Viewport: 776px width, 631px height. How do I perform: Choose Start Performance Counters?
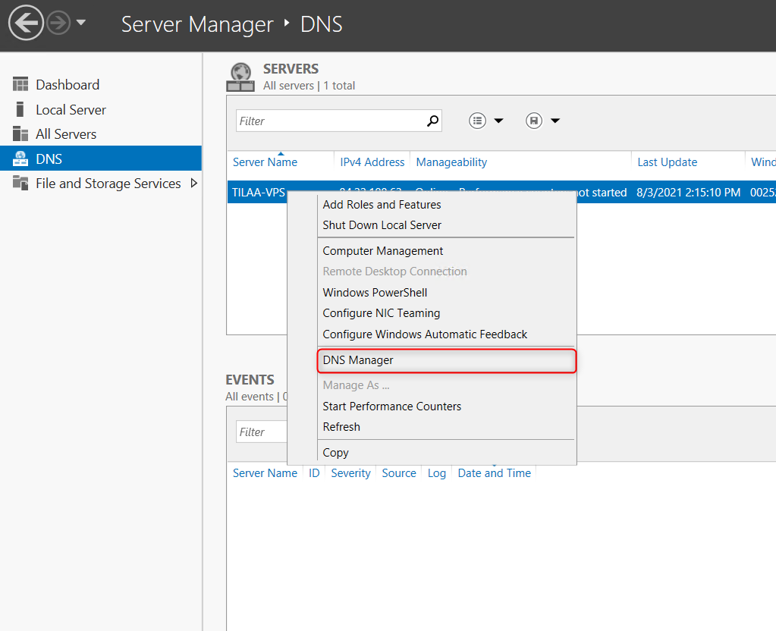point(391,407)
